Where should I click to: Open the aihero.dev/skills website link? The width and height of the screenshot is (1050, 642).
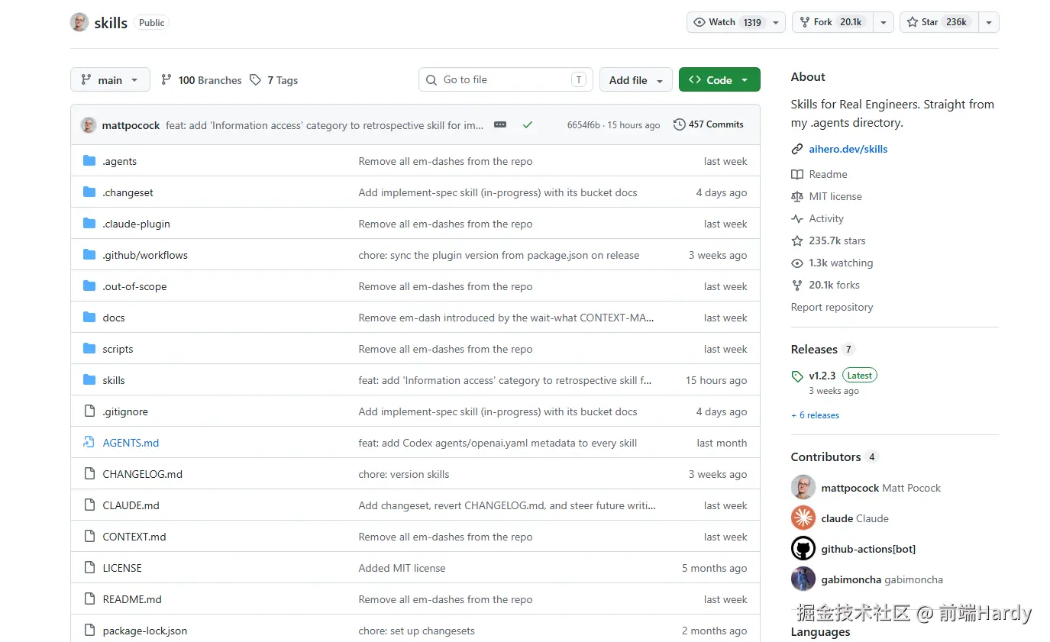(848, 150)
